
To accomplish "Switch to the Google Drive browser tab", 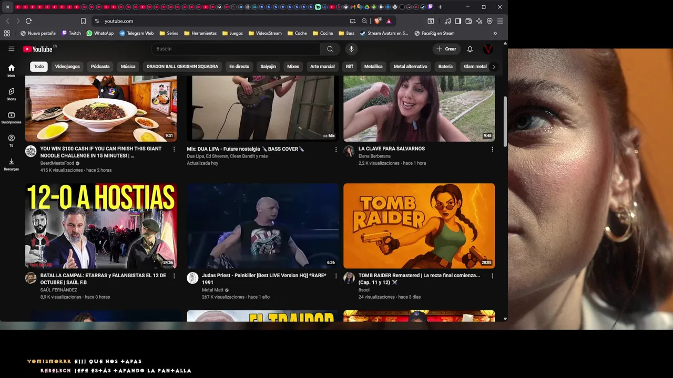I will click(367, 7).
